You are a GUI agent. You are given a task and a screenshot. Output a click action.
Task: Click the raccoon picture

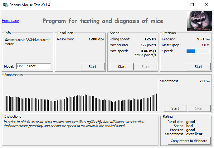[x=199, y=21]
